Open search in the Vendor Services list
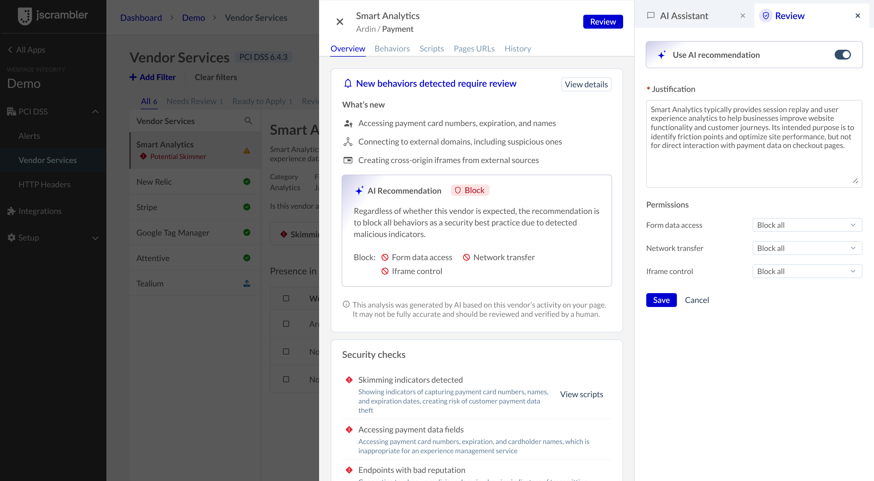Screen dimensions: 874x481 coord(248,121)
